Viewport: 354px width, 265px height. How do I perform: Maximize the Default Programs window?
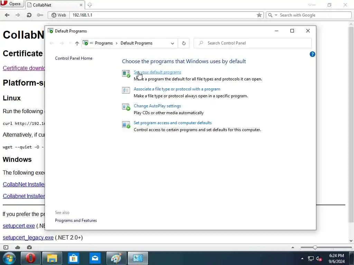click(x=292, y=31)
